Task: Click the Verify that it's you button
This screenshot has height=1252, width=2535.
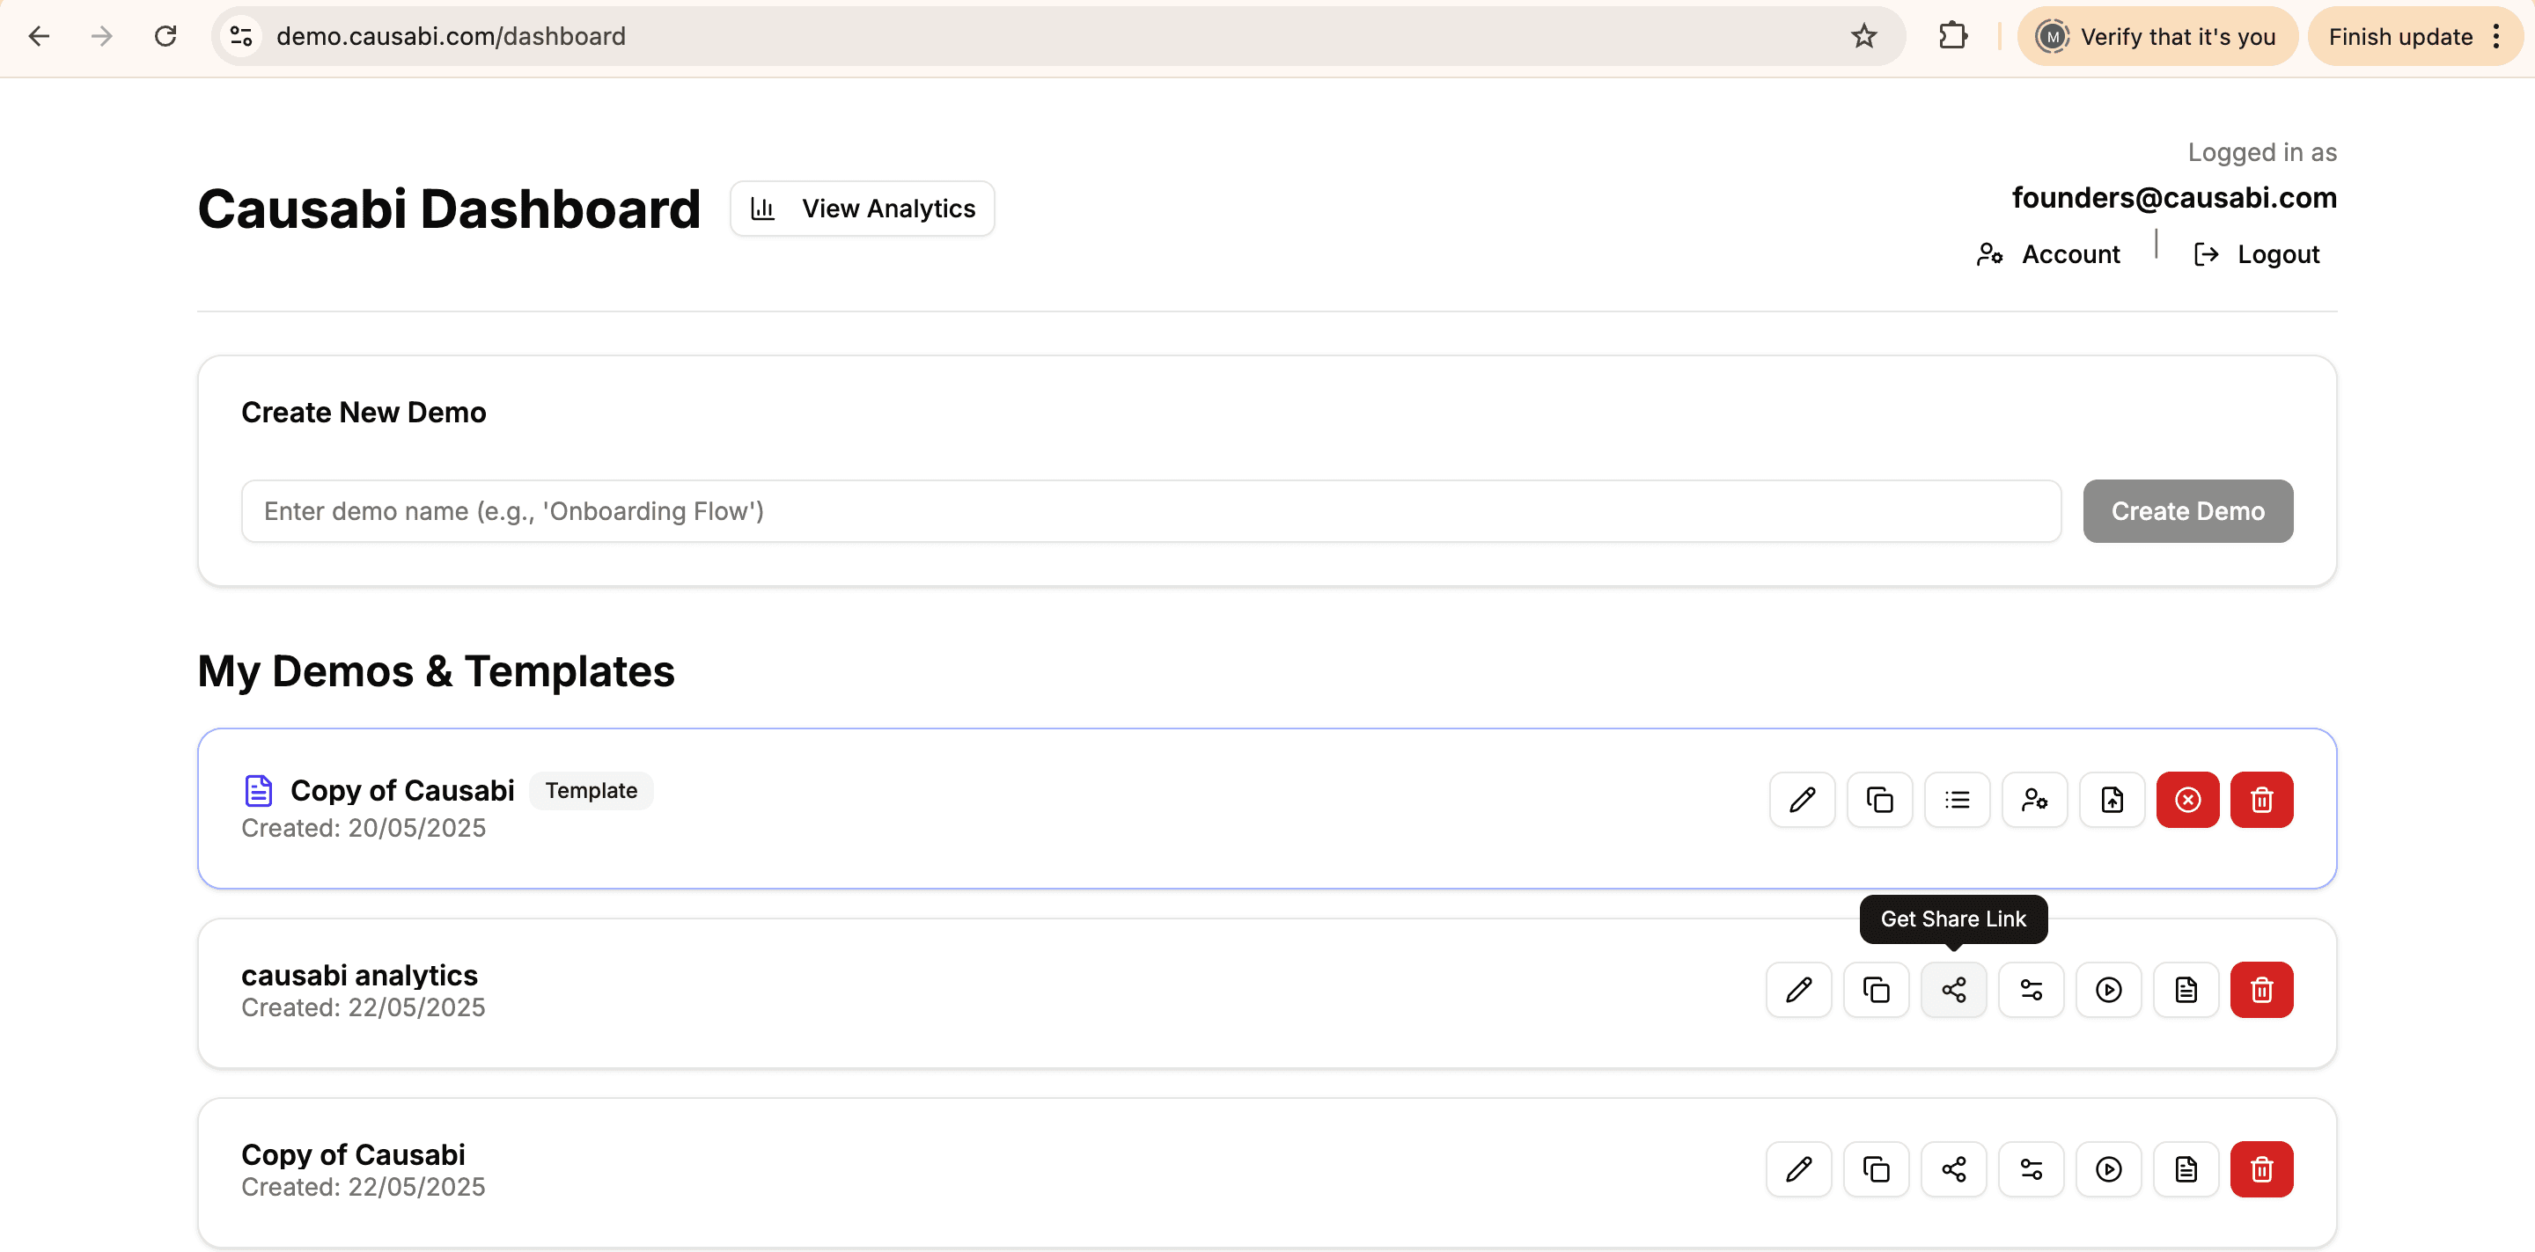Action: (x=2157, y=36)
